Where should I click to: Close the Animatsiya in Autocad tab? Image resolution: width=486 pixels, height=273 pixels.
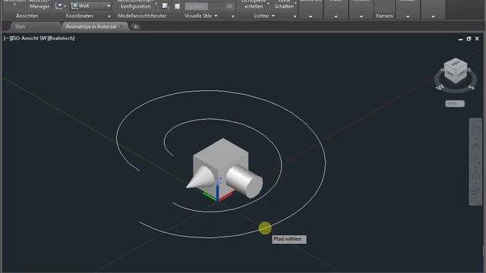[121, 27]
